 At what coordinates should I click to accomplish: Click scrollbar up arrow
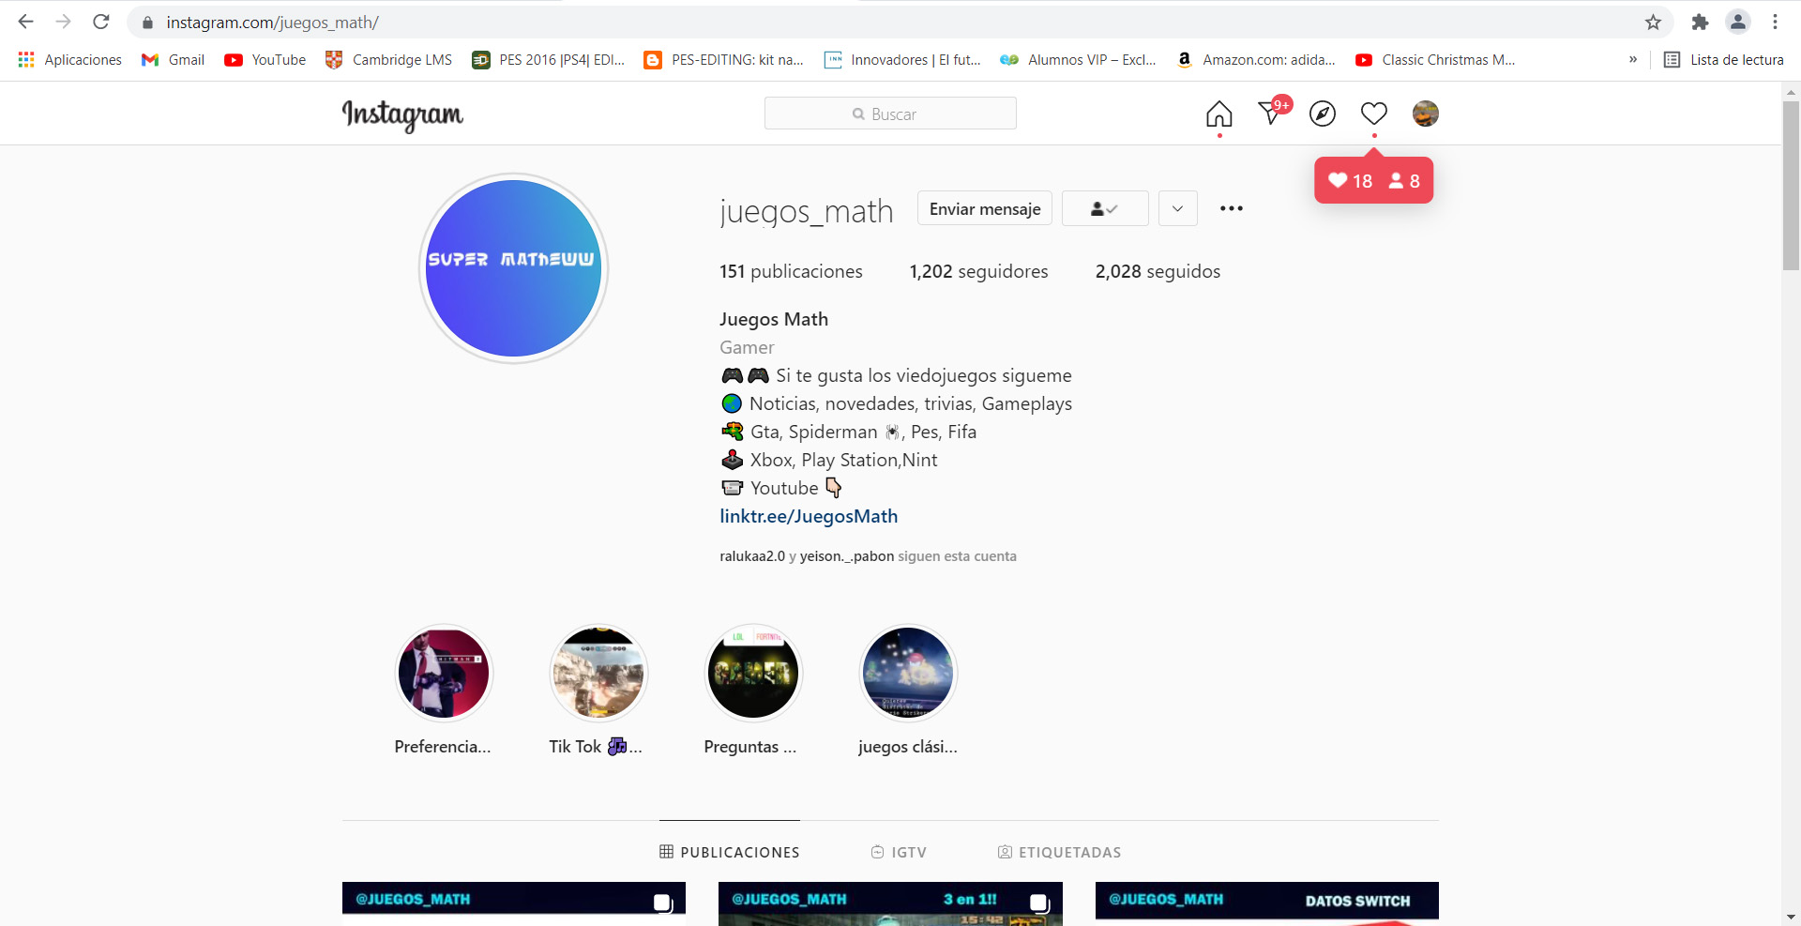[x=1791, y=91]
